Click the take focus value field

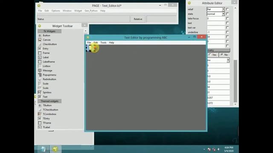(216, 18)
